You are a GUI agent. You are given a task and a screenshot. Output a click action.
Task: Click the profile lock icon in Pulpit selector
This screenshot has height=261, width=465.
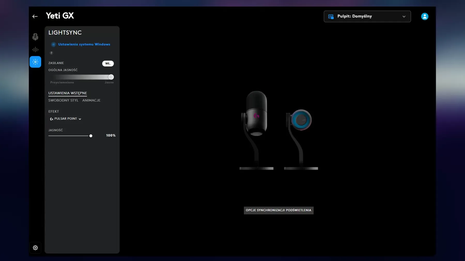click(x=331, y=16)
